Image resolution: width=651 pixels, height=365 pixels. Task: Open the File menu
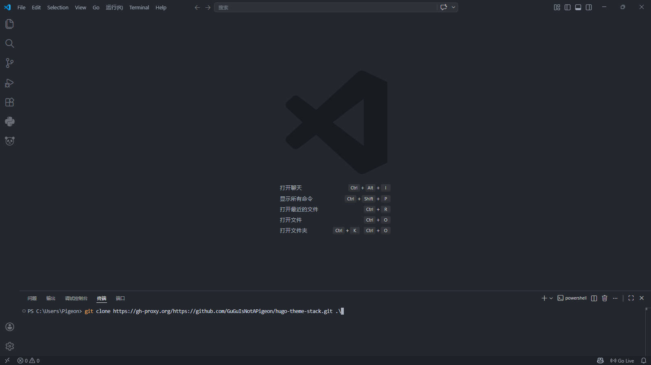tap(22, 7)
